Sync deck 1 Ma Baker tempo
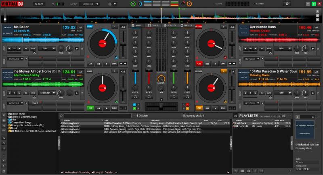Screen dimensions: 323x175 coord(114,64)
